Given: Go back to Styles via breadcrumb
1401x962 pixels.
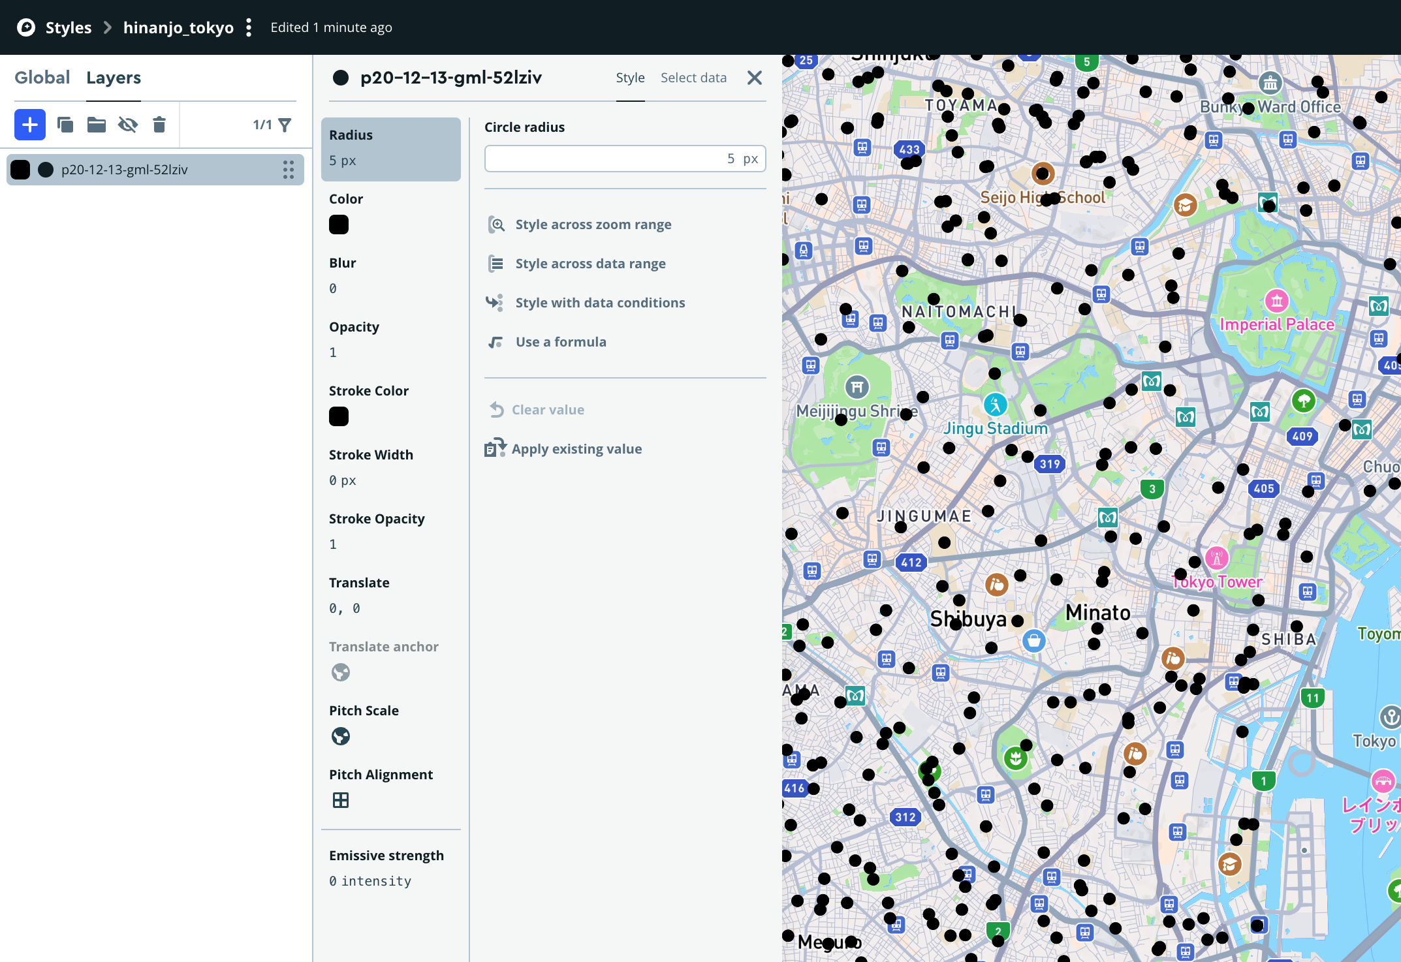Looking at the screenshot, I should coord(69,27).
